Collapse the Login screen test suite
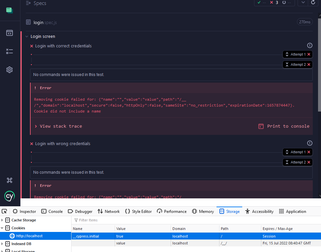Viewport: 321px width, 252px height. [x=27, y=36]
